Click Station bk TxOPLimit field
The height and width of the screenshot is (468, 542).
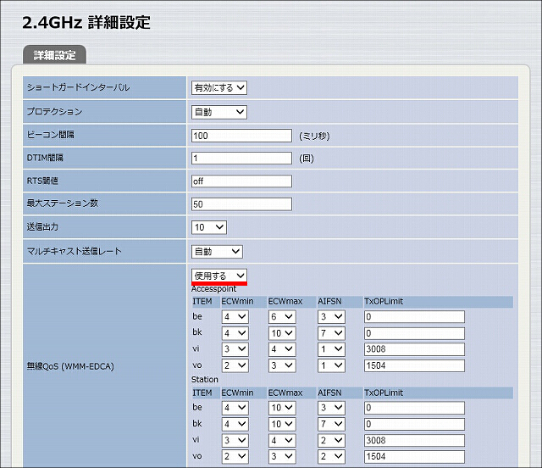tap(414, 425)
